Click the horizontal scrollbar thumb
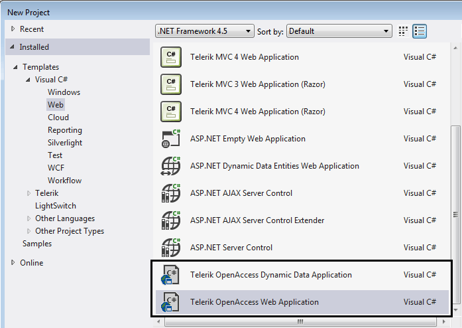462x328 pixels. pyautogui.click(x=300, y=321)
